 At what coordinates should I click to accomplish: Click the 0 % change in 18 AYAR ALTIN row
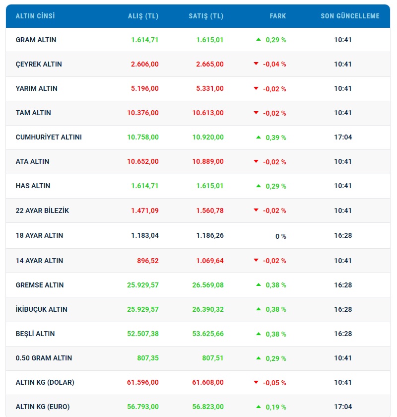pyautogui.click(x=280, y=236)
